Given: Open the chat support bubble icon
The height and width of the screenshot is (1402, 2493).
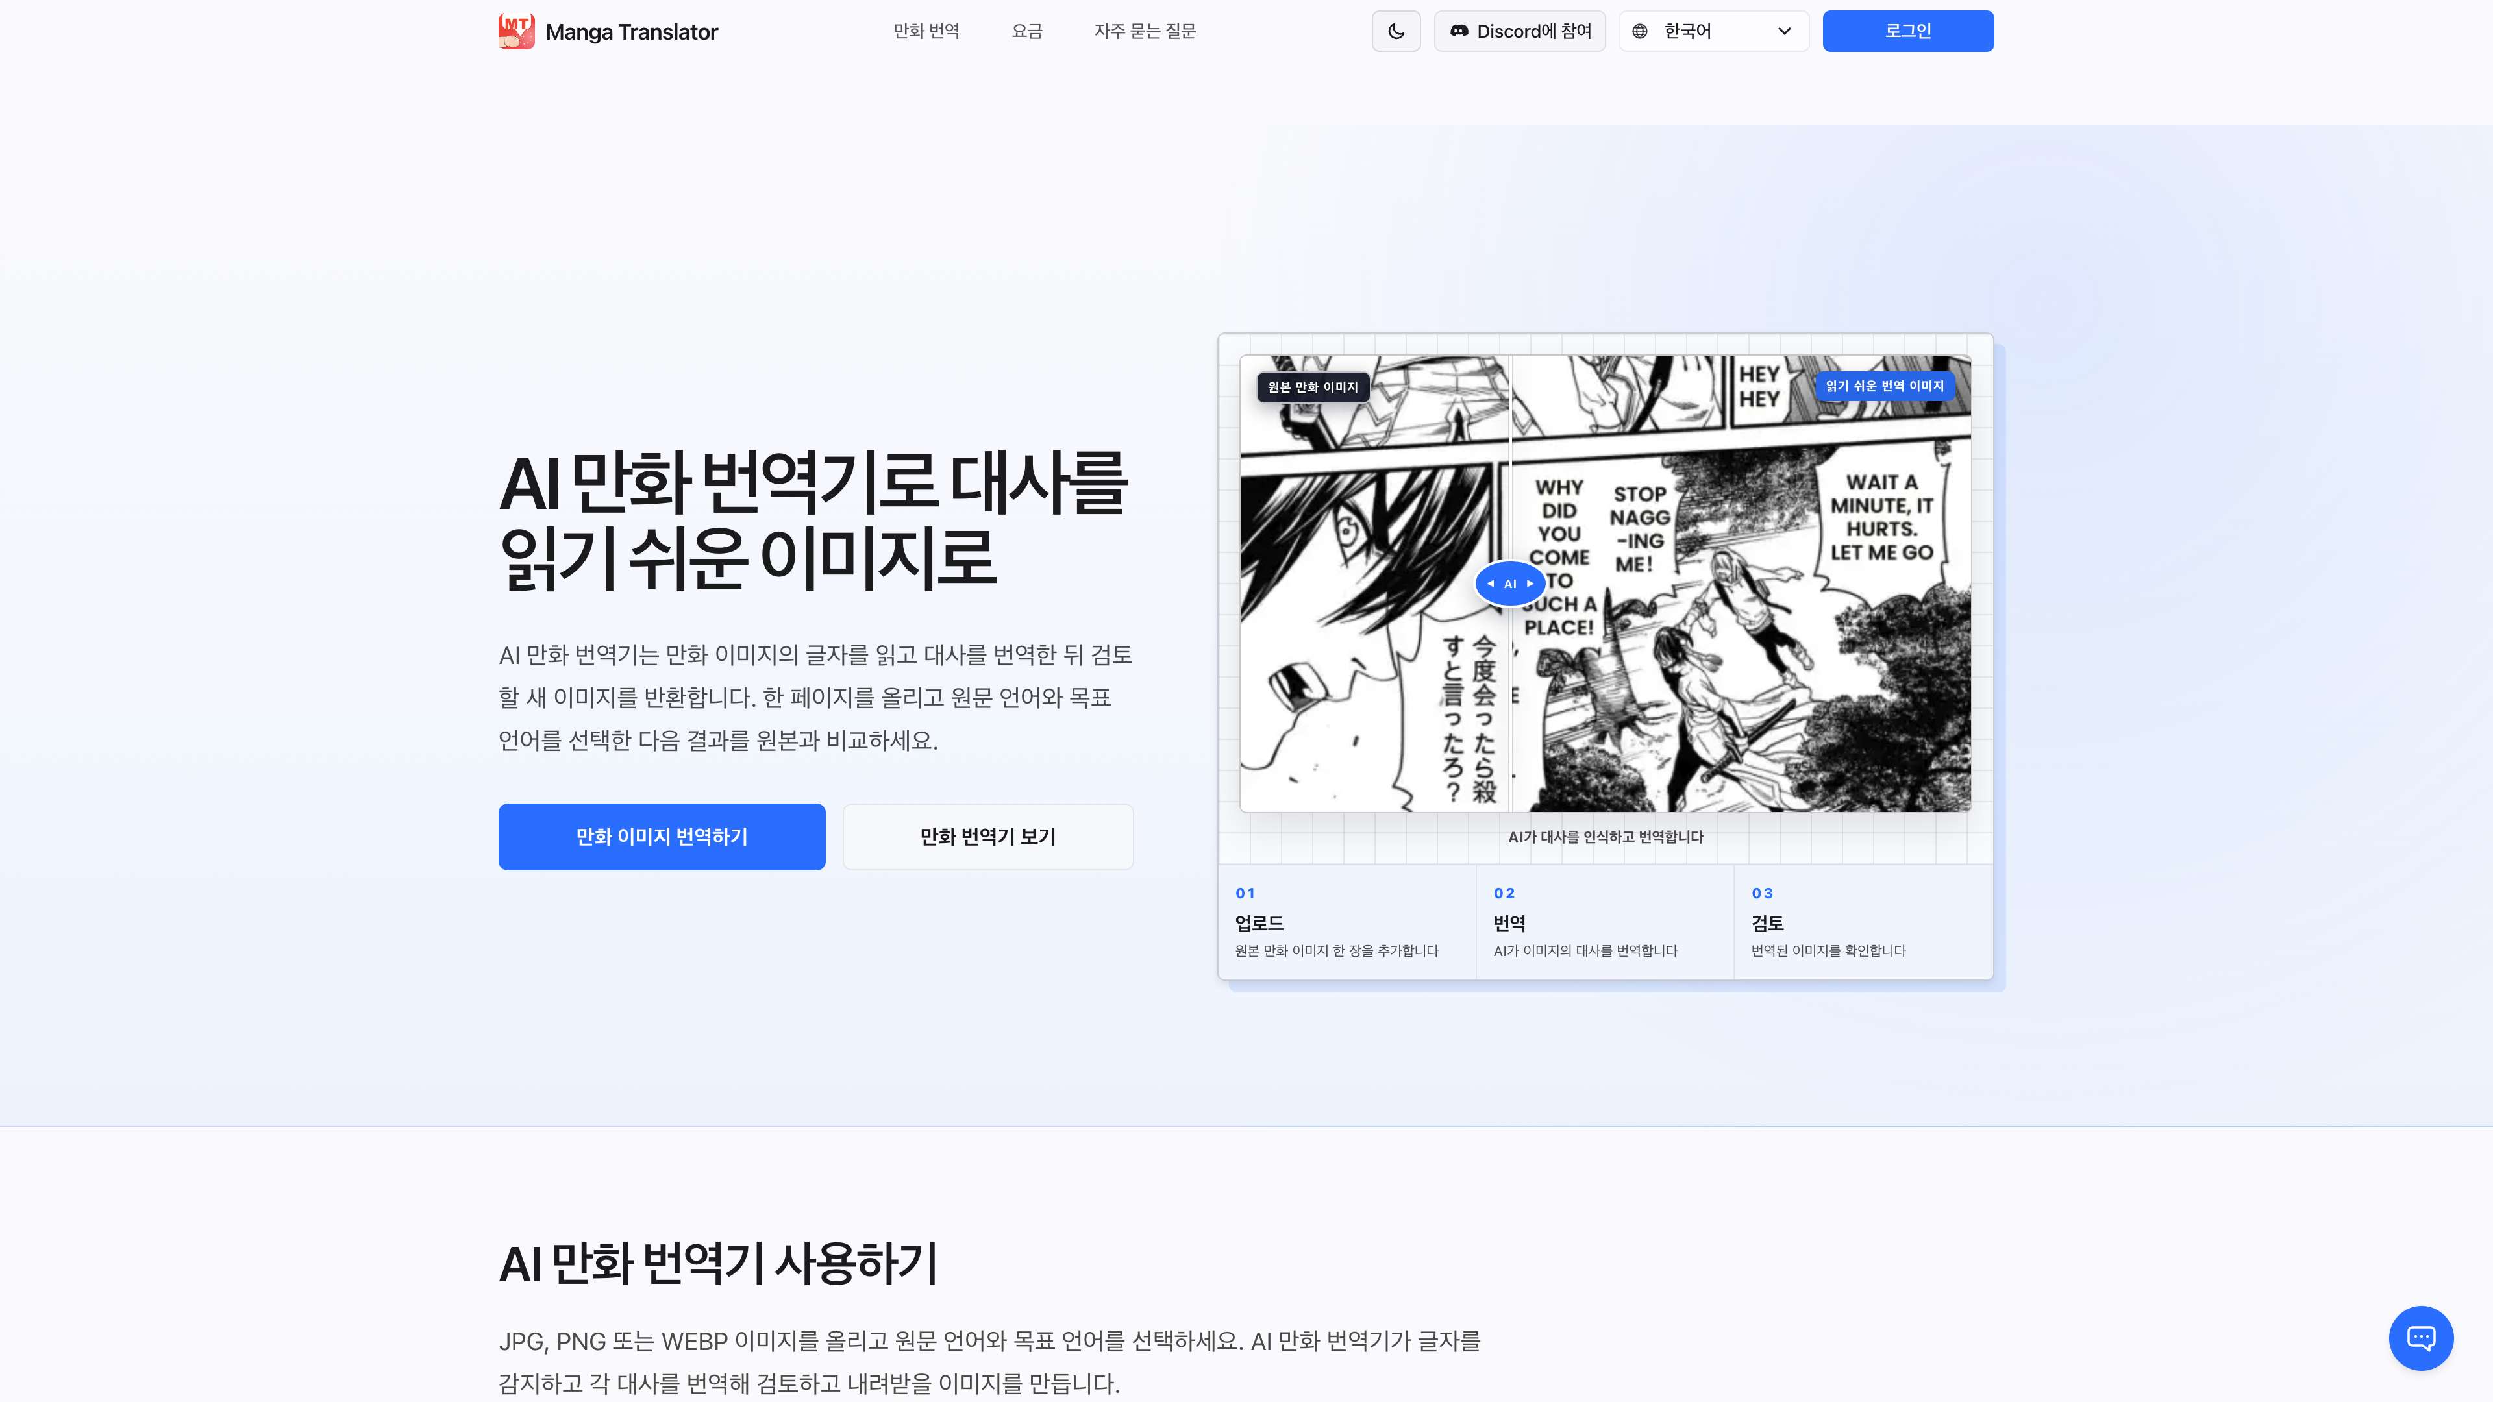Looking at the screenshot, I should (2420, 1338).
